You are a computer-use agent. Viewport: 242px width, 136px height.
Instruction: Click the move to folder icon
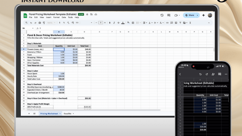92,14
